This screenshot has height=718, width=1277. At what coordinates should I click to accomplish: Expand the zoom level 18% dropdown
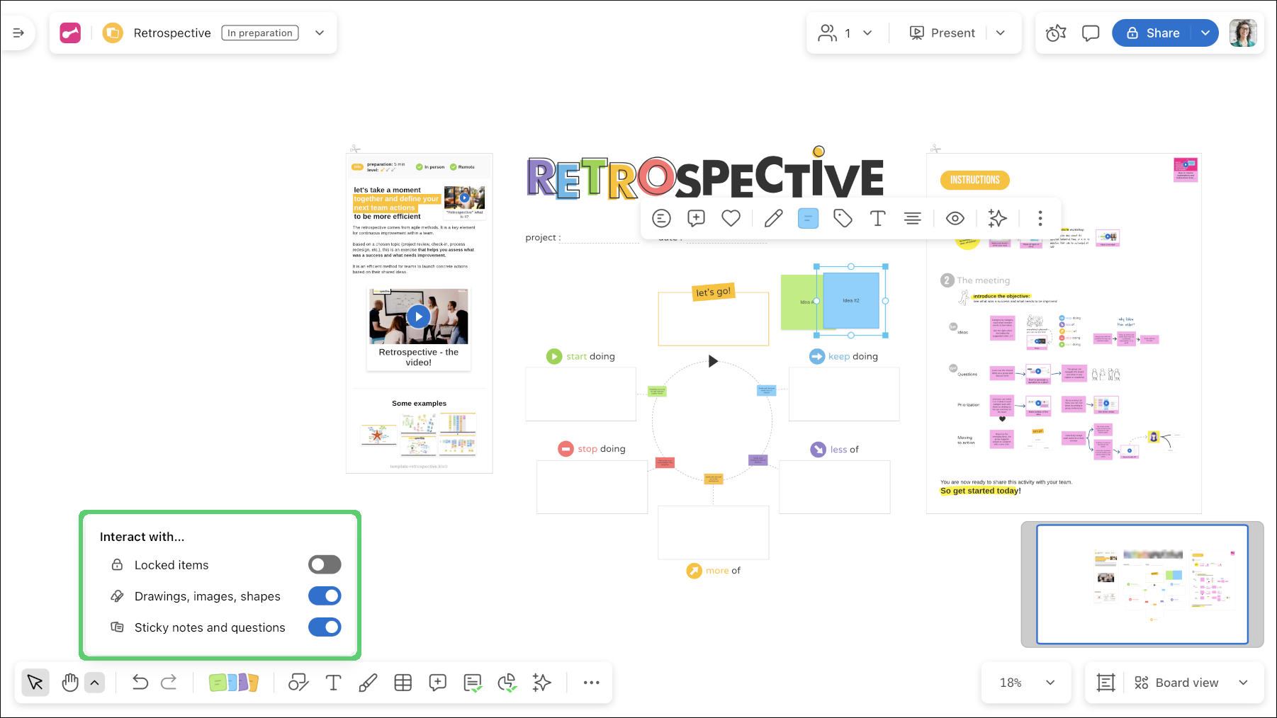1050,683
